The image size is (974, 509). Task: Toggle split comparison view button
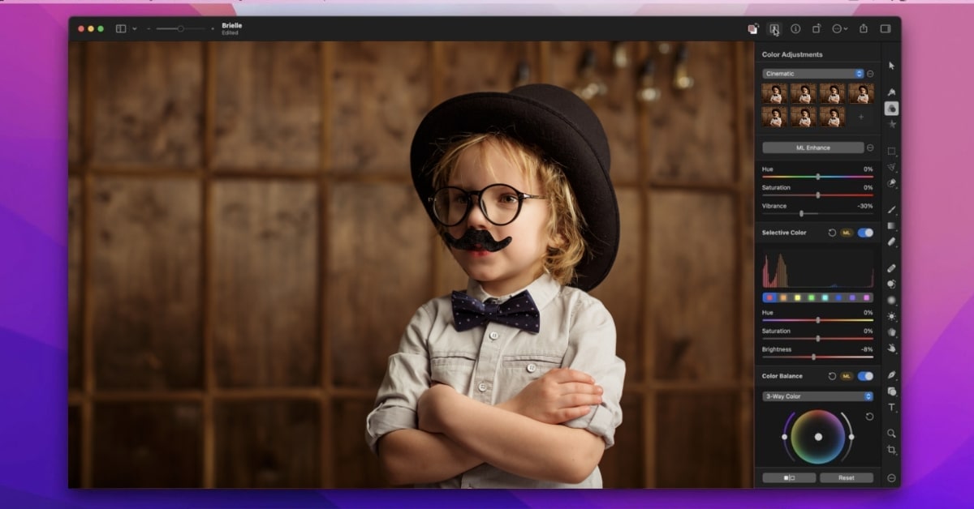[789, 477]
